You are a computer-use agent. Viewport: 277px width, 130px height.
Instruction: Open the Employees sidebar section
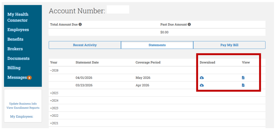pos(18,30)
